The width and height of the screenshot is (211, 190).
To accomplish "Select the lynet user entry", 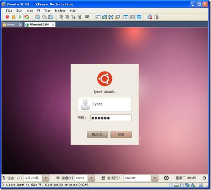I will pyautogui.click(x=105, y=104).
